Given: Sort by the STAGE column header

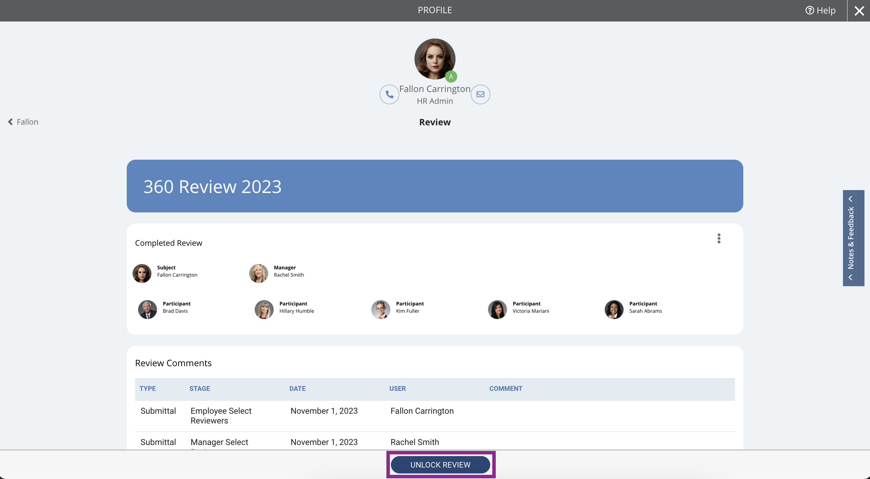Looking at the screenshot, I should (x=200, y=389).
